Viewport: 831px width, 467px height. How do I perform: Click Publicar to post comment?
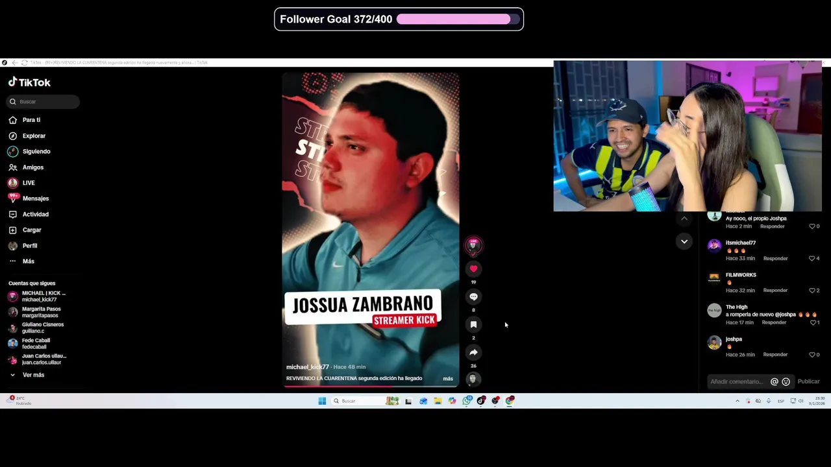808,381
